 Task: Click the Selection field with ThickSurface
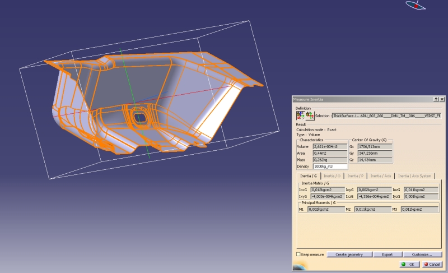[386, 115]
